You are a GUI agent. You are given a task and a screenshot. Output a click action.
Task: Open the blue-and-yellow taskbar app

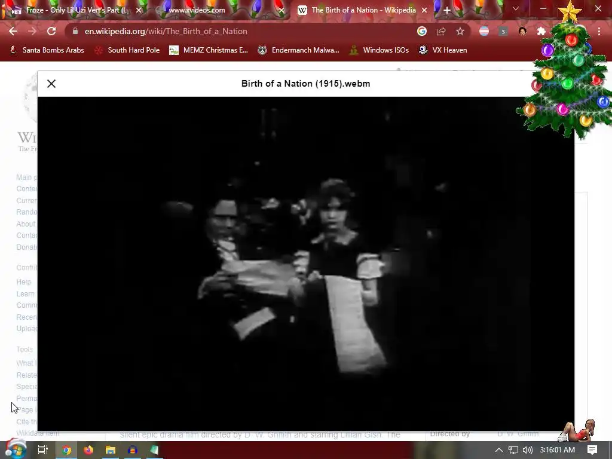pos(132,450)
